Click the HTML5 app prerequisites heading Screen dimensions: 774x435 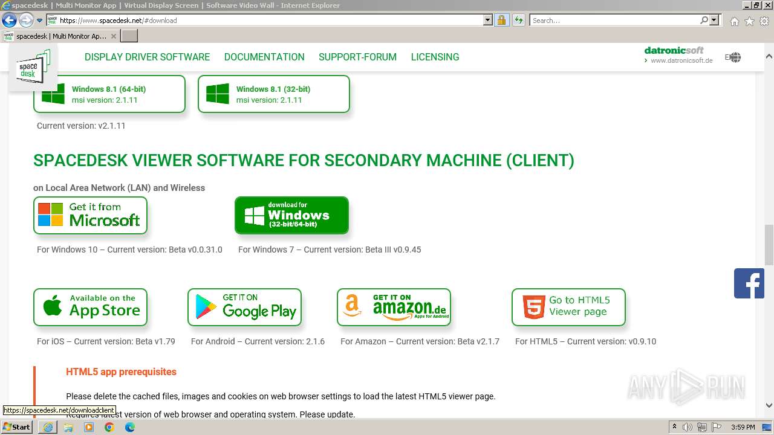[121, 372]
